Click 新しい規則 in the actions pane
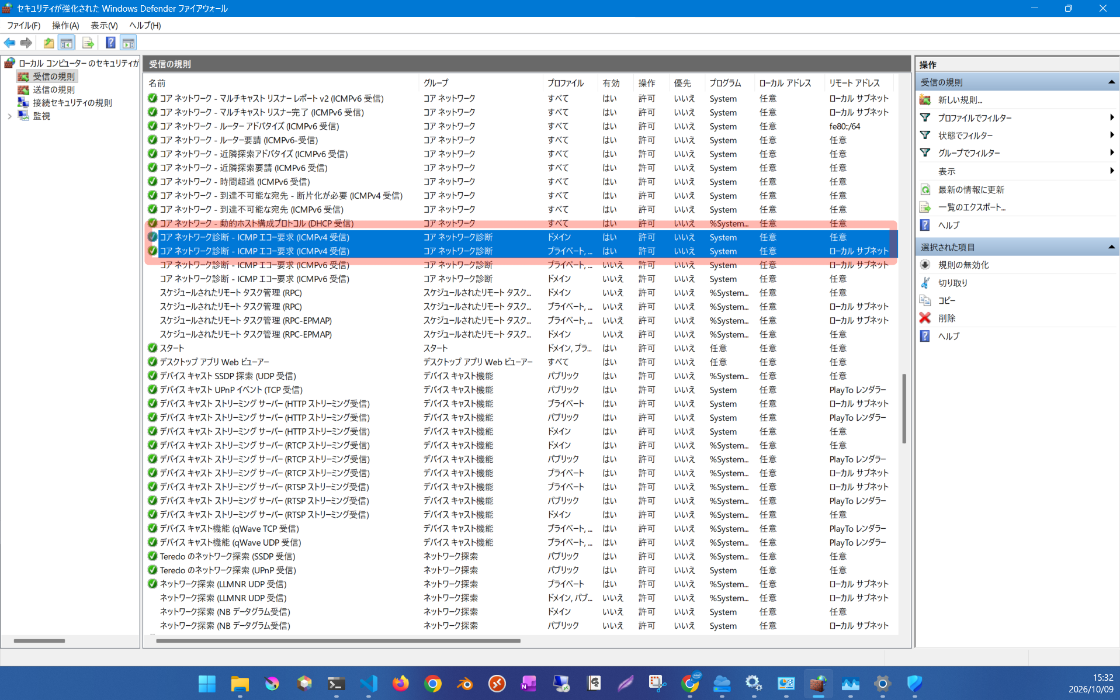Viewport: 1120px width, 700px height. pos(959,100)
